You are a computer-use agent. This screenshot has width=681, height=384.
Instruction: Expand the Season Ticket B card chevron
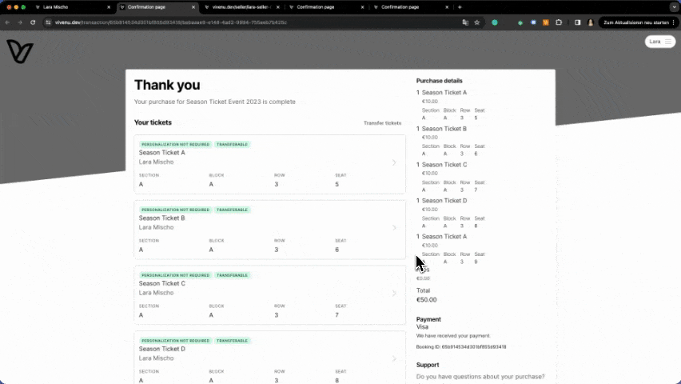394,228
